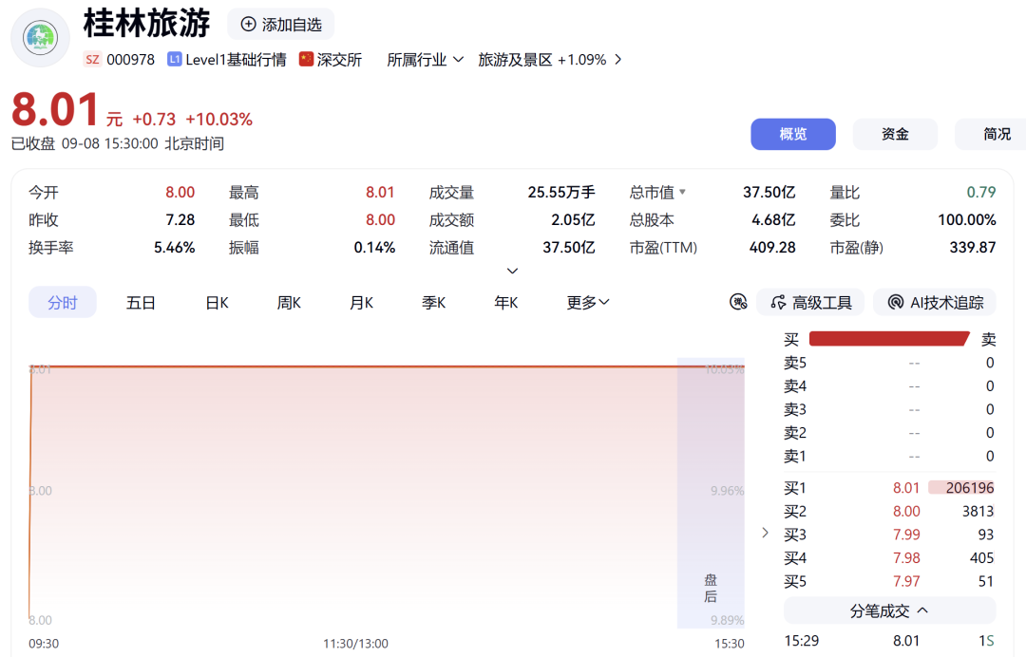Select 日K chart tab

pos(217,303)
